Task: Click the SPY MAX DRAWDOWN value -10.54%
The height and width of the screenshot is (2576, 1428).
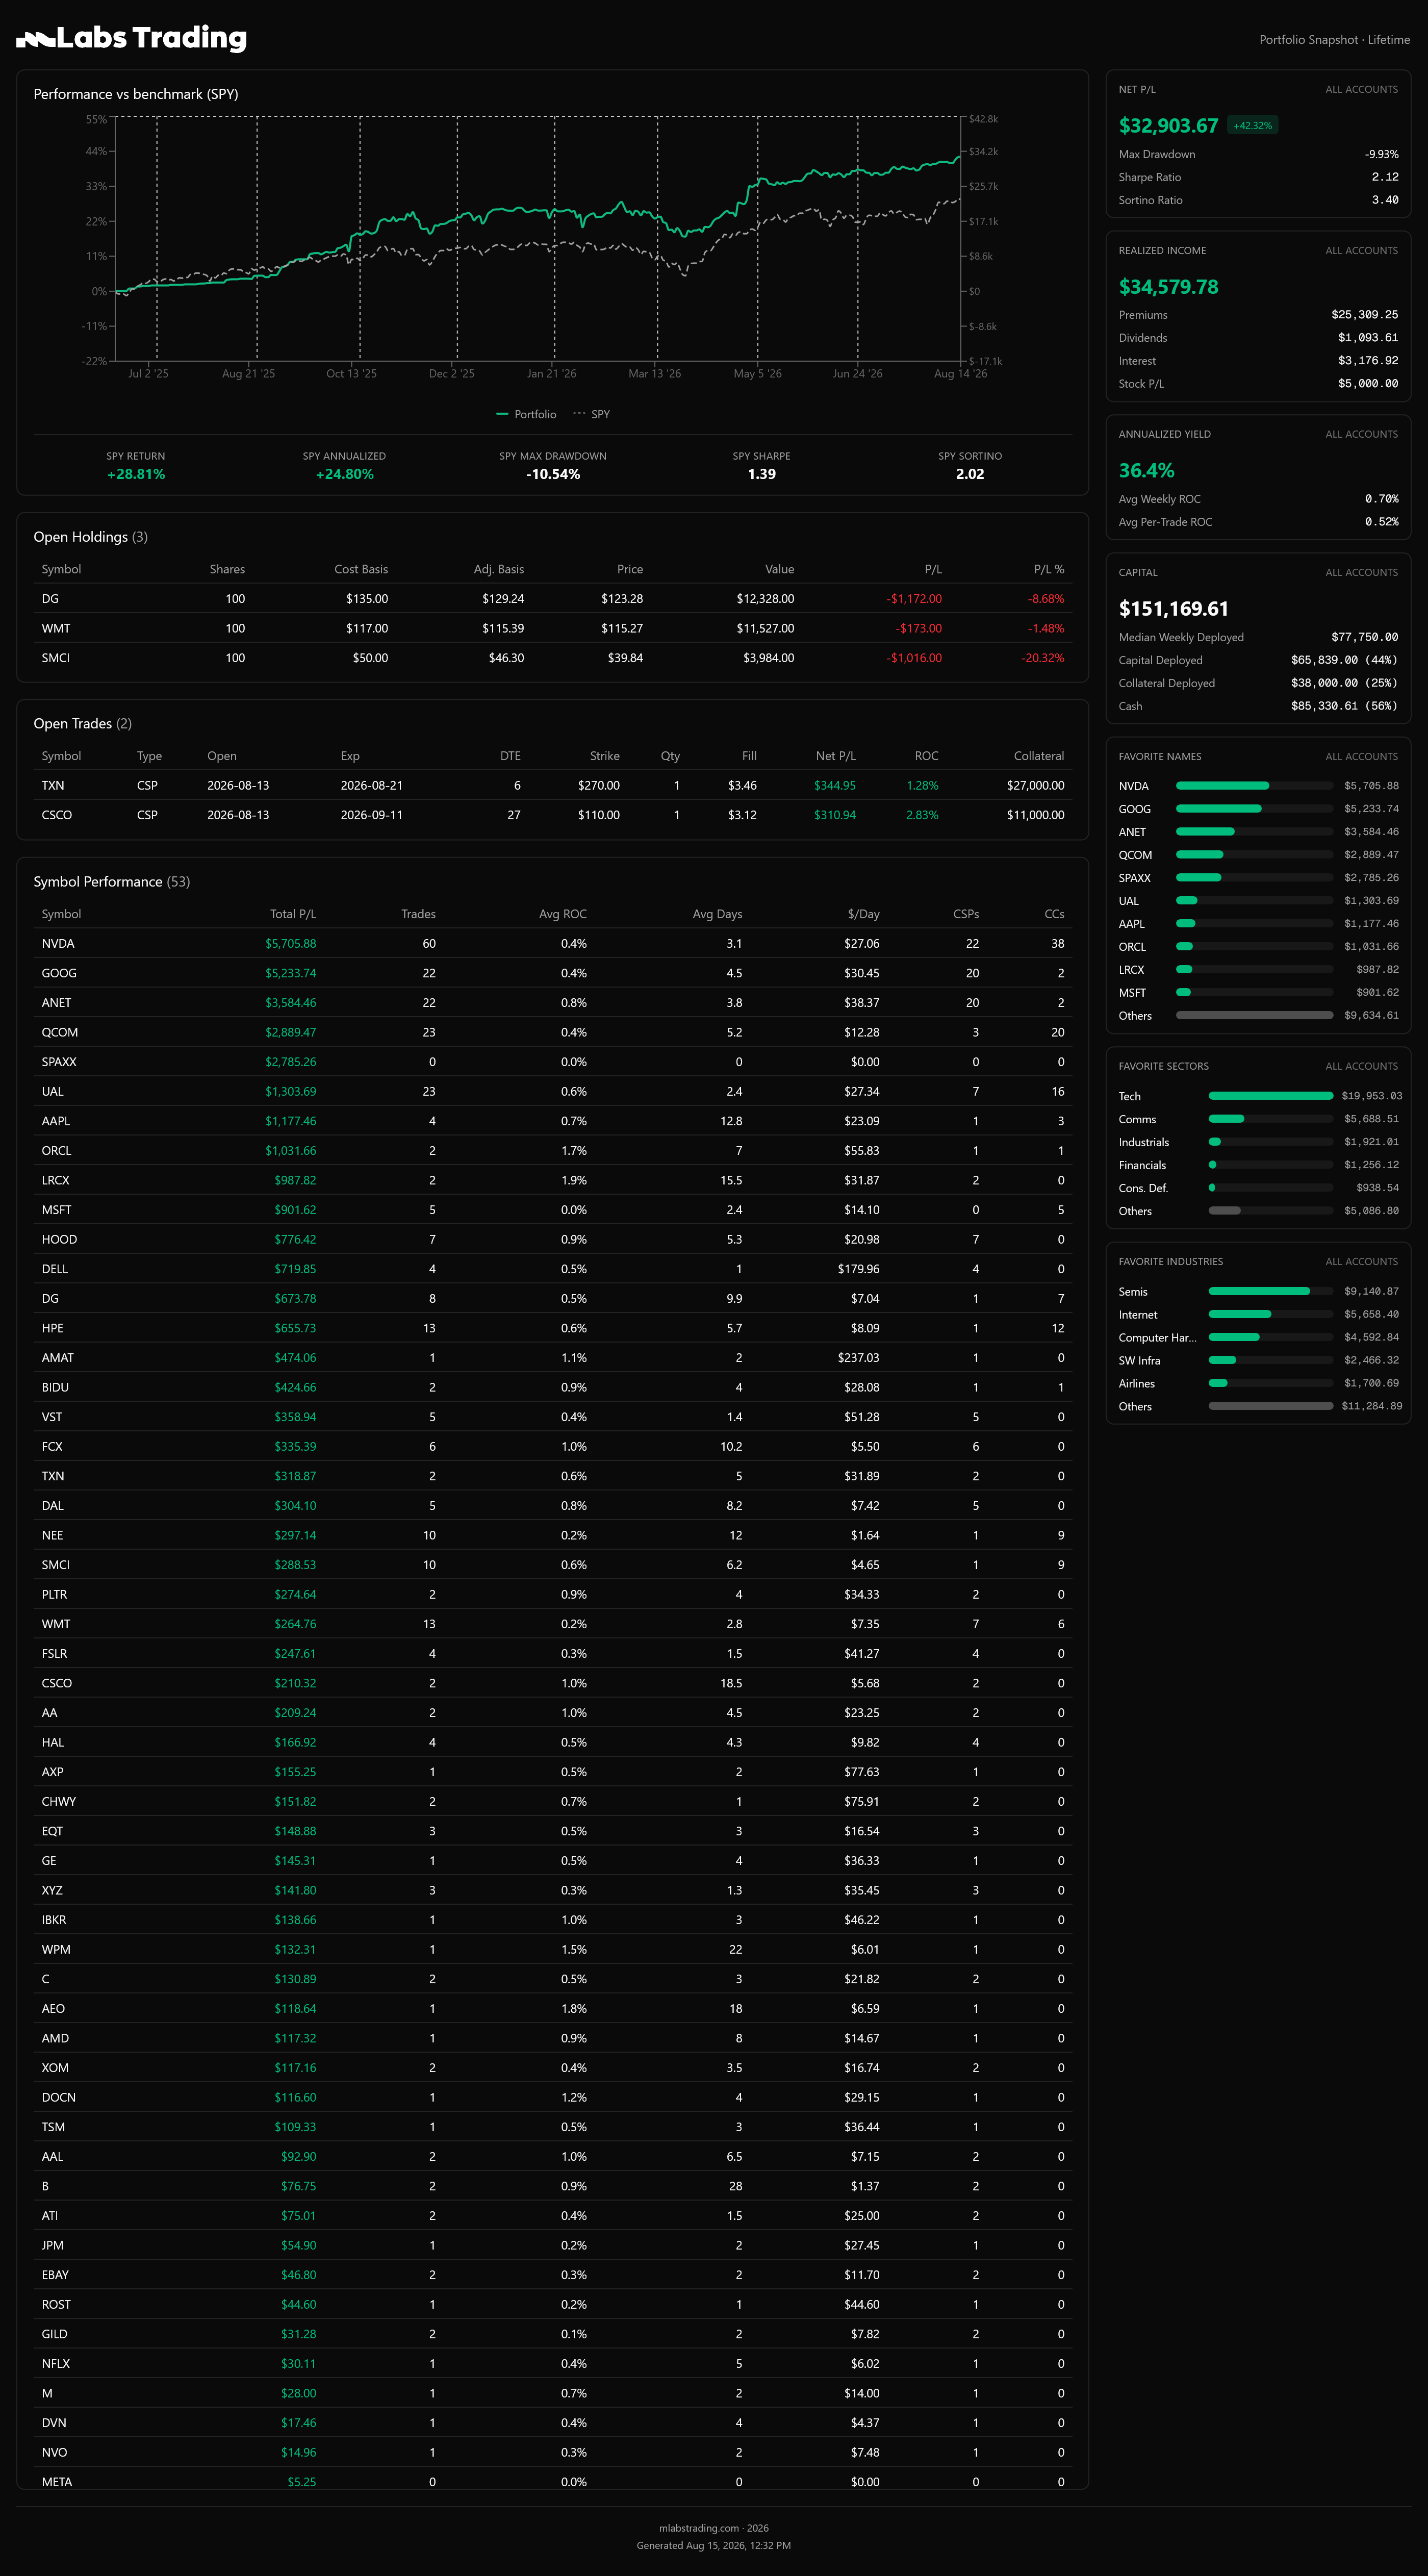Action: tap(553, 474)
